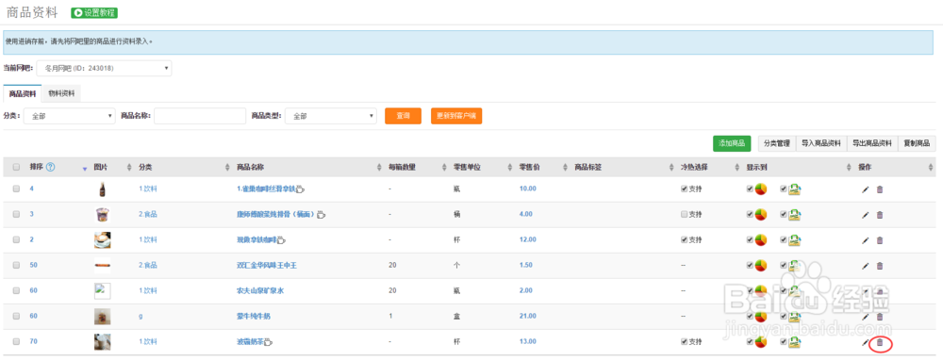Open 分类管理
This screenshot has height=361, width=943.
click(776, 143)
